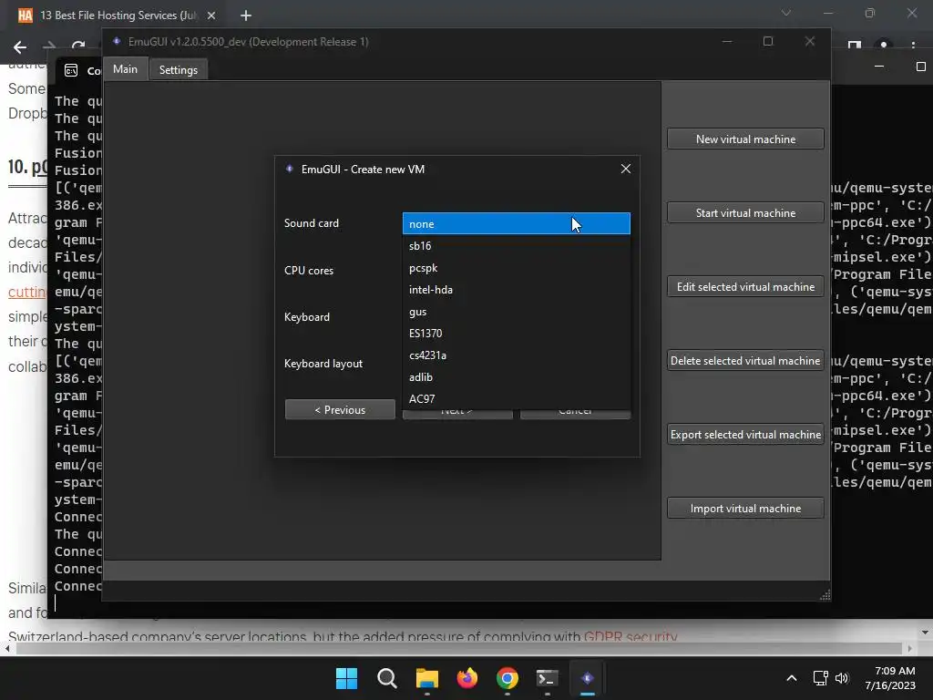Click Delete selected virtual machine
The height and width of the screenshot is (700, 933).
point(745,361)
